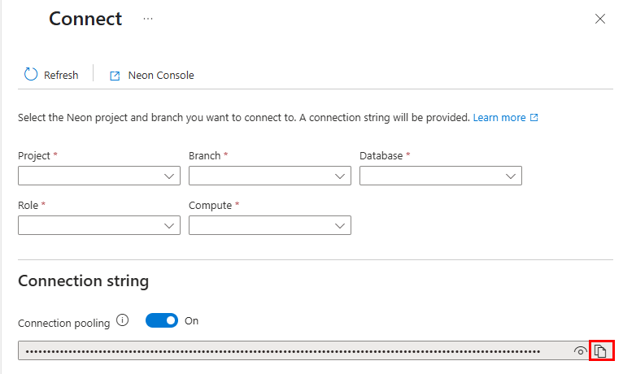The height and width of the screenshot is (374, 623).
Task: Click the Connection pooling info icon
Action: coord(122,320)
